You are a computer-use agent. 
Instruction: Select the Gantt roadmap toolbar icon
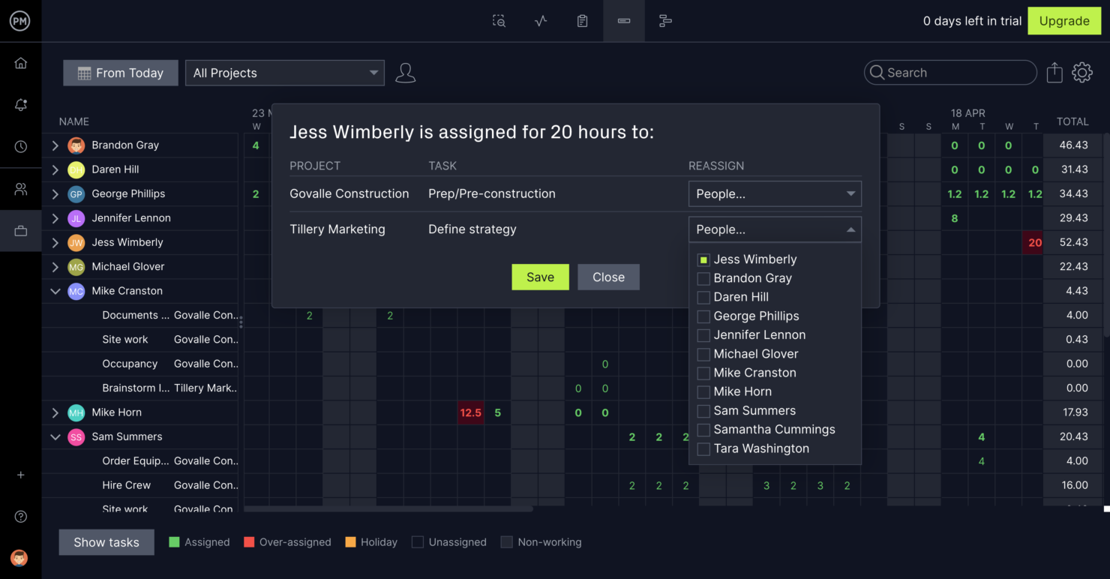tap(665, 21)
